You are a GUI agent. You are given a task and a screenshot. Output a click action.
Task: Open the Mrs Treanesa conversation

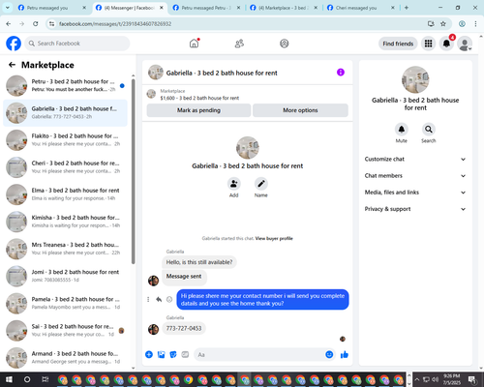pos(65,249)
